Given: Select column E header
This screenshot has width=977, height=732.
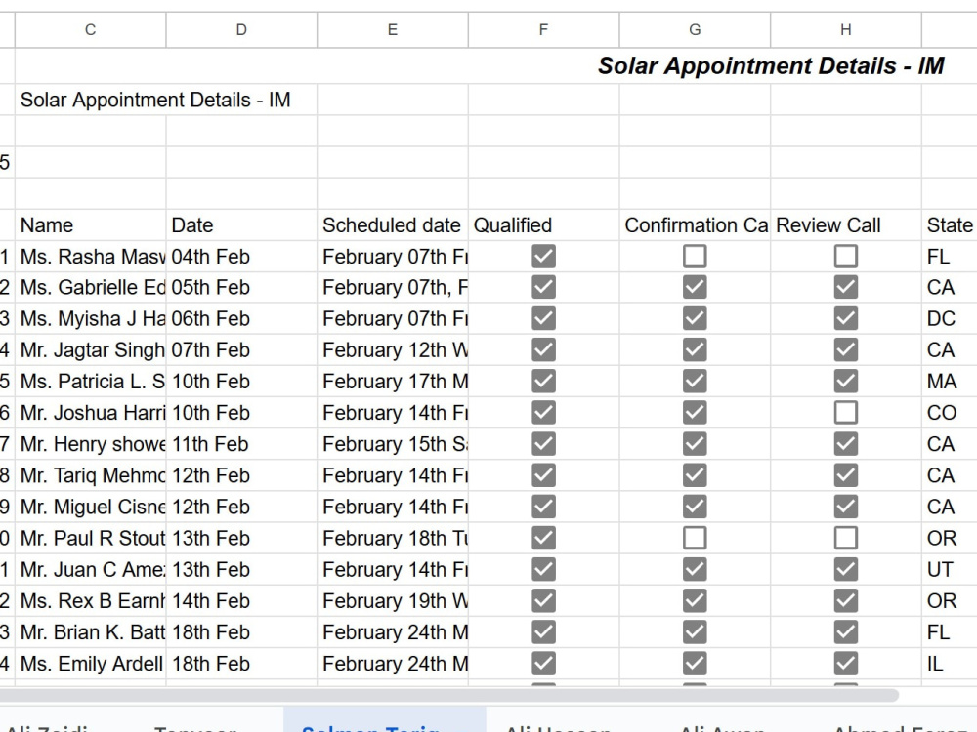Looking at the screenshot, I should [393, 30].
